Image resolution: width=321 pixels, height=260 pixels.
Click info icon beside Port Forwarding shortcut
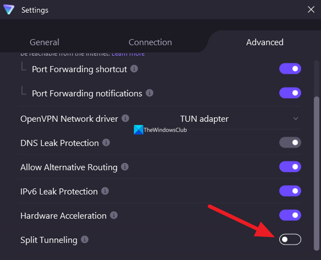[x=134, y=69]
